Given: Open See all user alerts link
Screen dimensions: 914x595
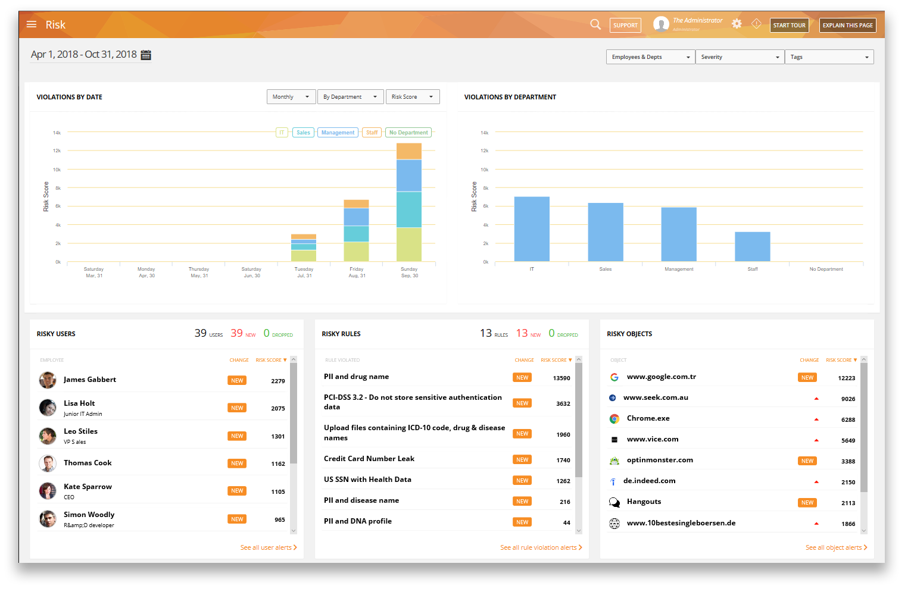Looking at the screenshot, I should [268, 548].
